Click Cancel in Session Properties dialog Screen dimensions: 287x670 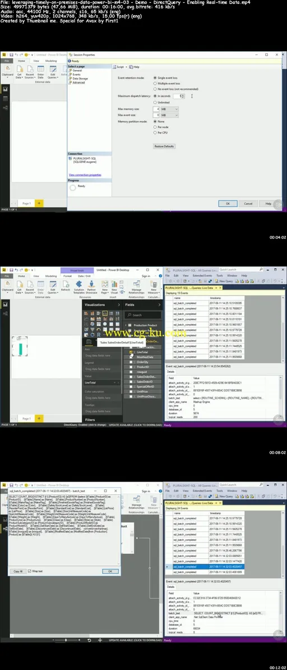click(248, 204)
